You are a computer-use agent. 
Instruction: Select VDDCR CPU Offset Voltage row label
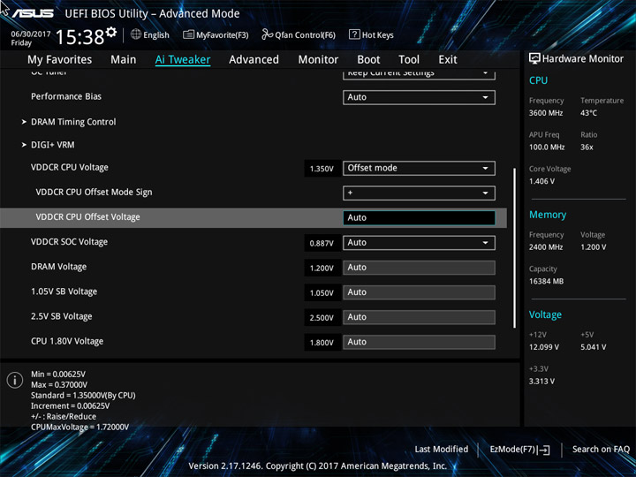pyautogui.click(x=88, y=217)
